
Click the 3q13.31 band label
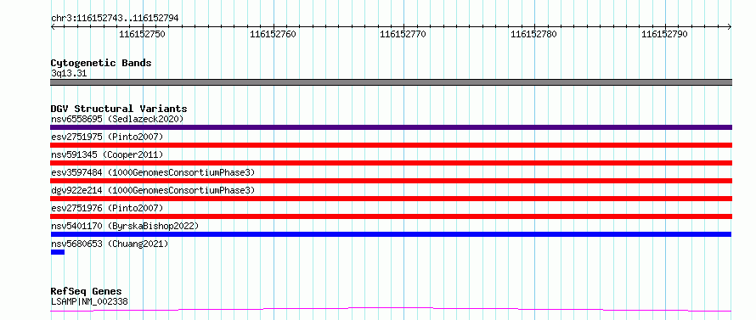click(x=69, y=74)
